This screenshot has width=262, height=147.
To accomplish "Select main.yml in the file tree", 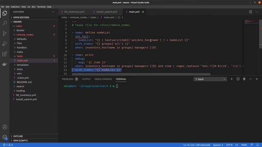I will (34, 60).
